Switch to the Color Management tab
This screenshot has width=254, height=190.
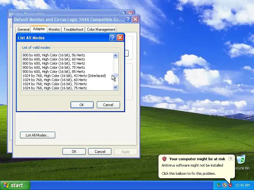pos(101,29)
